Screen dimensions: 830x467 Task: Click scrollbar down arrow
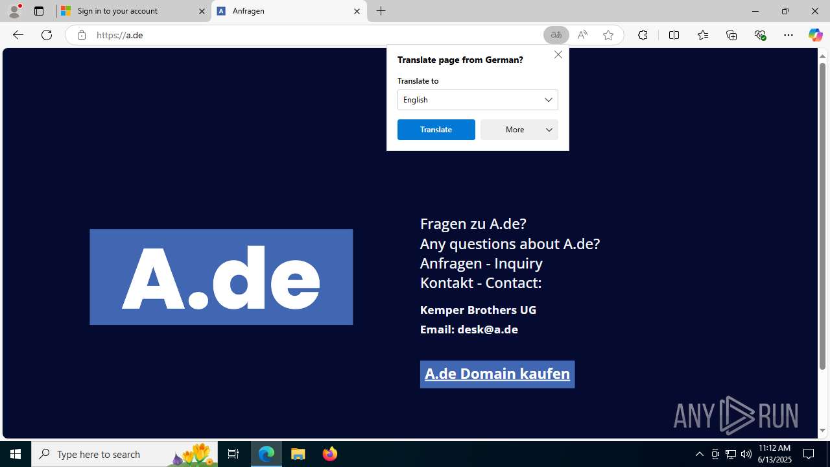(822, 431)
